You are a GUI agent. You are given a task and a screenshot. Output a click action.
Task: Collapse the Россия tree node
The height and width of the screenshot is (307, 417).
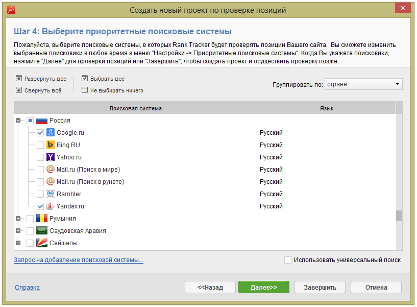pyautogui.click(x=18, y=121)
